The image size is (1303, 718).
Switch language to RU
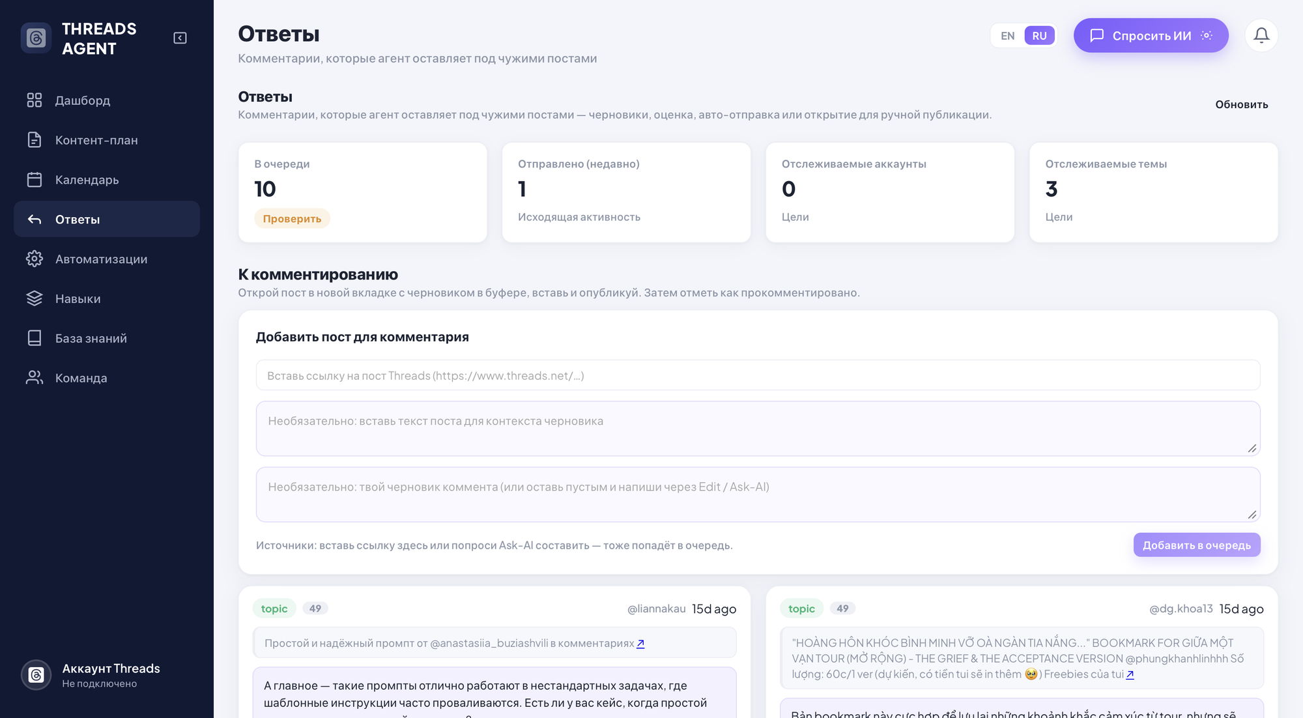(x=1039, y=36)
